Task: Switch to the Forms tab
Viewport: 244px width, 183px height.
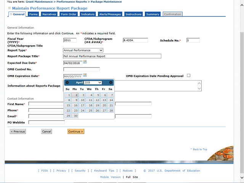Action: 33,14
